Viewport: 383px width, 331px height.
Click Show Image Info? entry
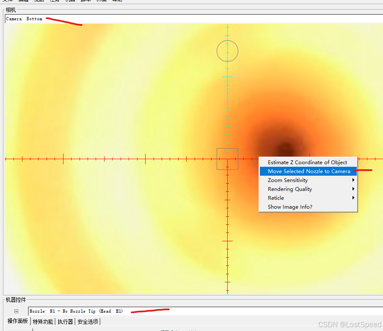tap(308, 207)
